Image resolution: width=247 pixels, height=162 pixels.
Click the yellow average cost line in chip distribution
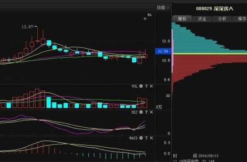[210, 54]
